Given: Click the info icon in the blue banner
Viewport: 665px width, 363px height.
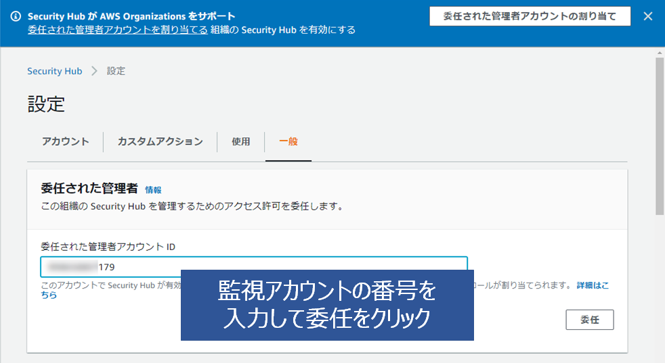Looking at the screenshot, I should (x=16, y=16).
